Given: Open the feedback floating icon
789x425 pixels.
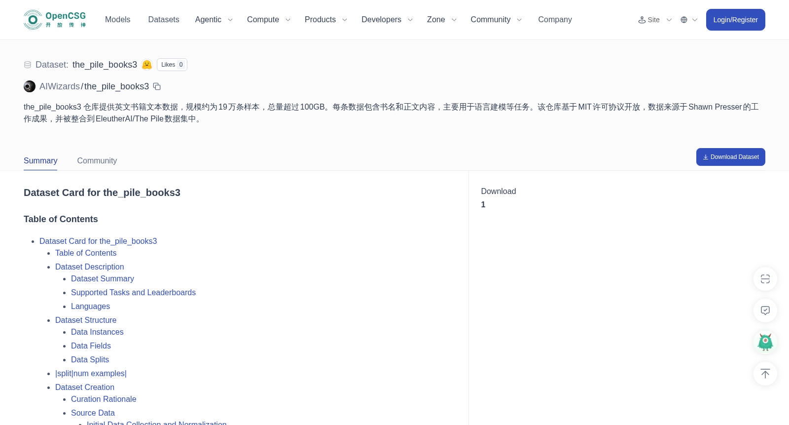Looking at the screenshot, I should 765,310.
